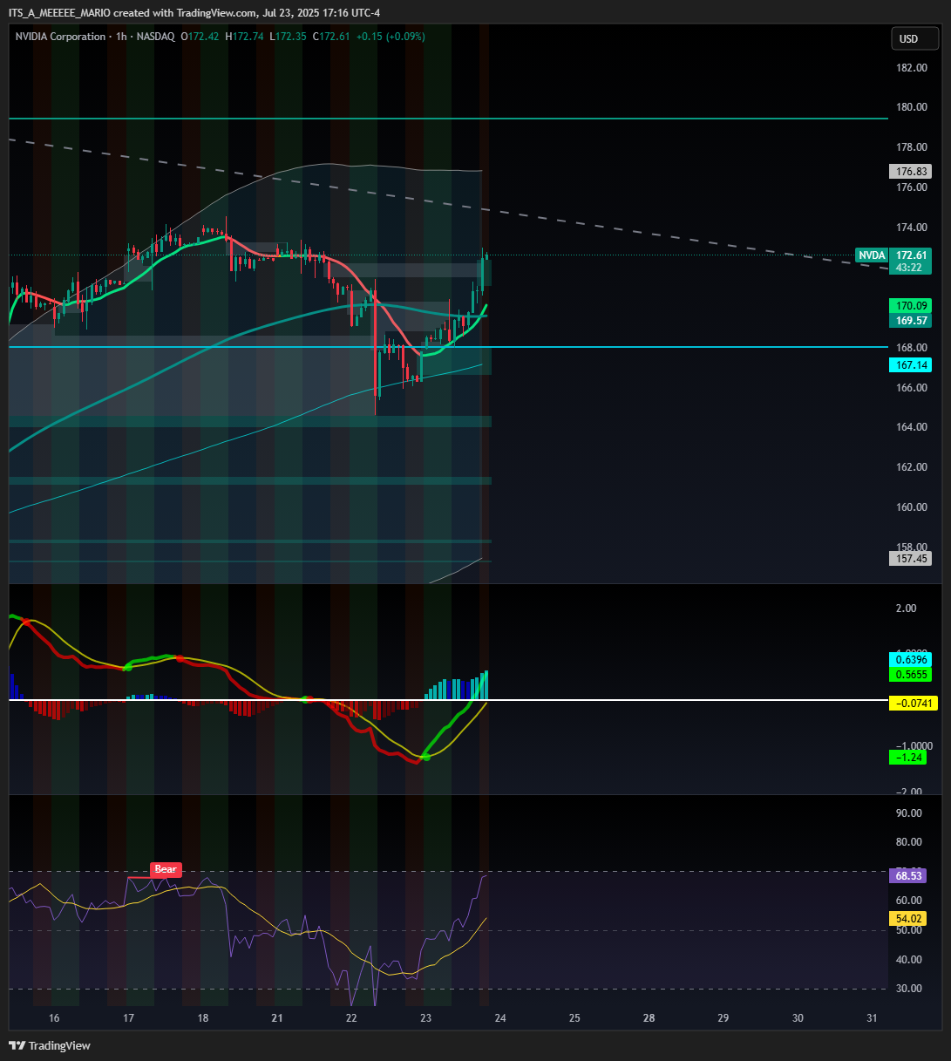
Task: Click date 23 on the time axis
Action: [x=425, y=1018]
